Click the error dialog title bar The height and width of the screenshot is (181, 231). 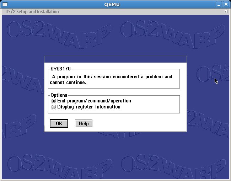(x=116, y=59)
